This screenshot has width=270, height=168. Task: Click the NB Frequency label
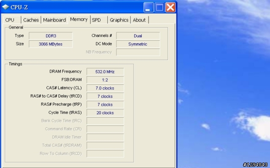click(99, 52)
